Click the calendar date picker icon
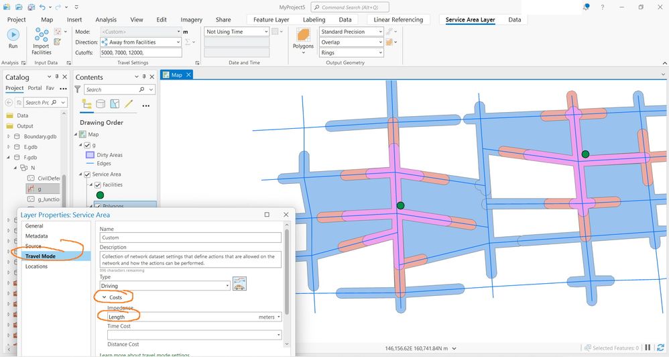 276,32
